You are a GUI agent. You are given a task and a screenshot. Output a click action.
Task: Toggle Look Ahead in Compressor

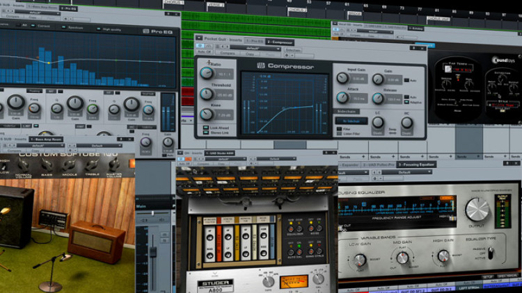pos(206,128)
